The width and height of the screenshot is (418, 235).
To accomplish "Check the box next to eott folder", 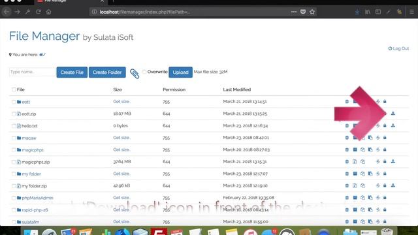I will pyautogui.click(x=14, y=102).
